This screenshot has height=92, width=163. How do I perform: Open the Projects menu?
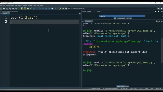pos(30,6)
